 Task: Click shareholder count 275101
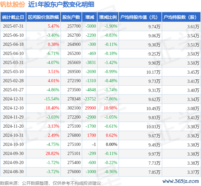point(74,154)
